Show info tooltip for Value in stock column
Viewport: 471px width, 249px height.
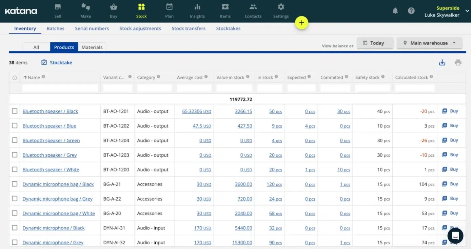248,77
